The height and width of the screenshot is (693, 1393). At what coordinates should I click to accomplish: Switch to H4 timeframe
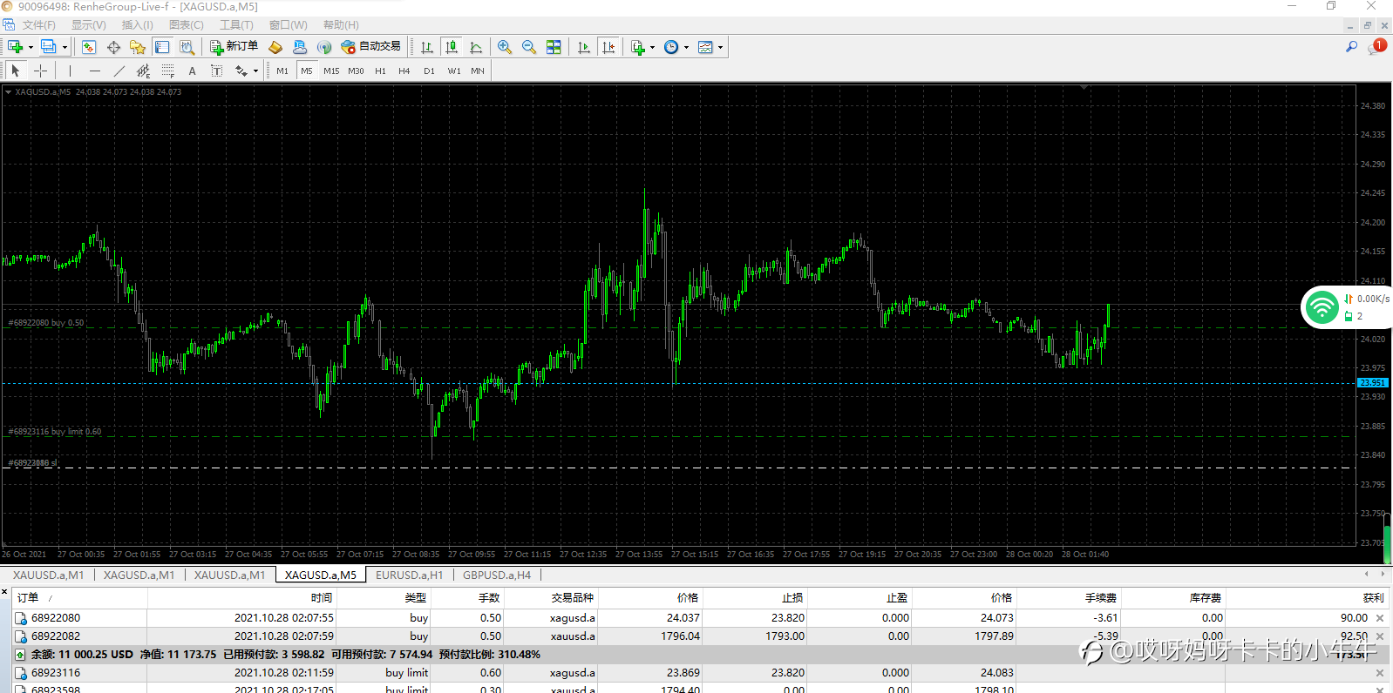(404, 71)
